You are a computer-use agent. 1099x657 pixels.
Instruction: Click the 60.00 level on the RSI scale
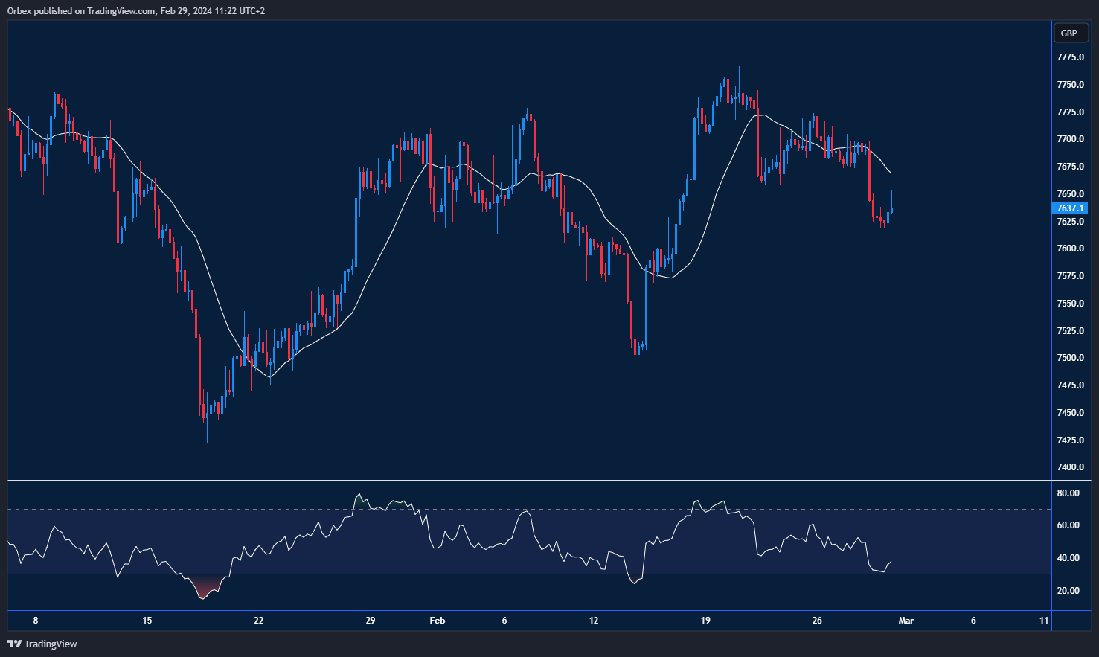pos(1068,525)
